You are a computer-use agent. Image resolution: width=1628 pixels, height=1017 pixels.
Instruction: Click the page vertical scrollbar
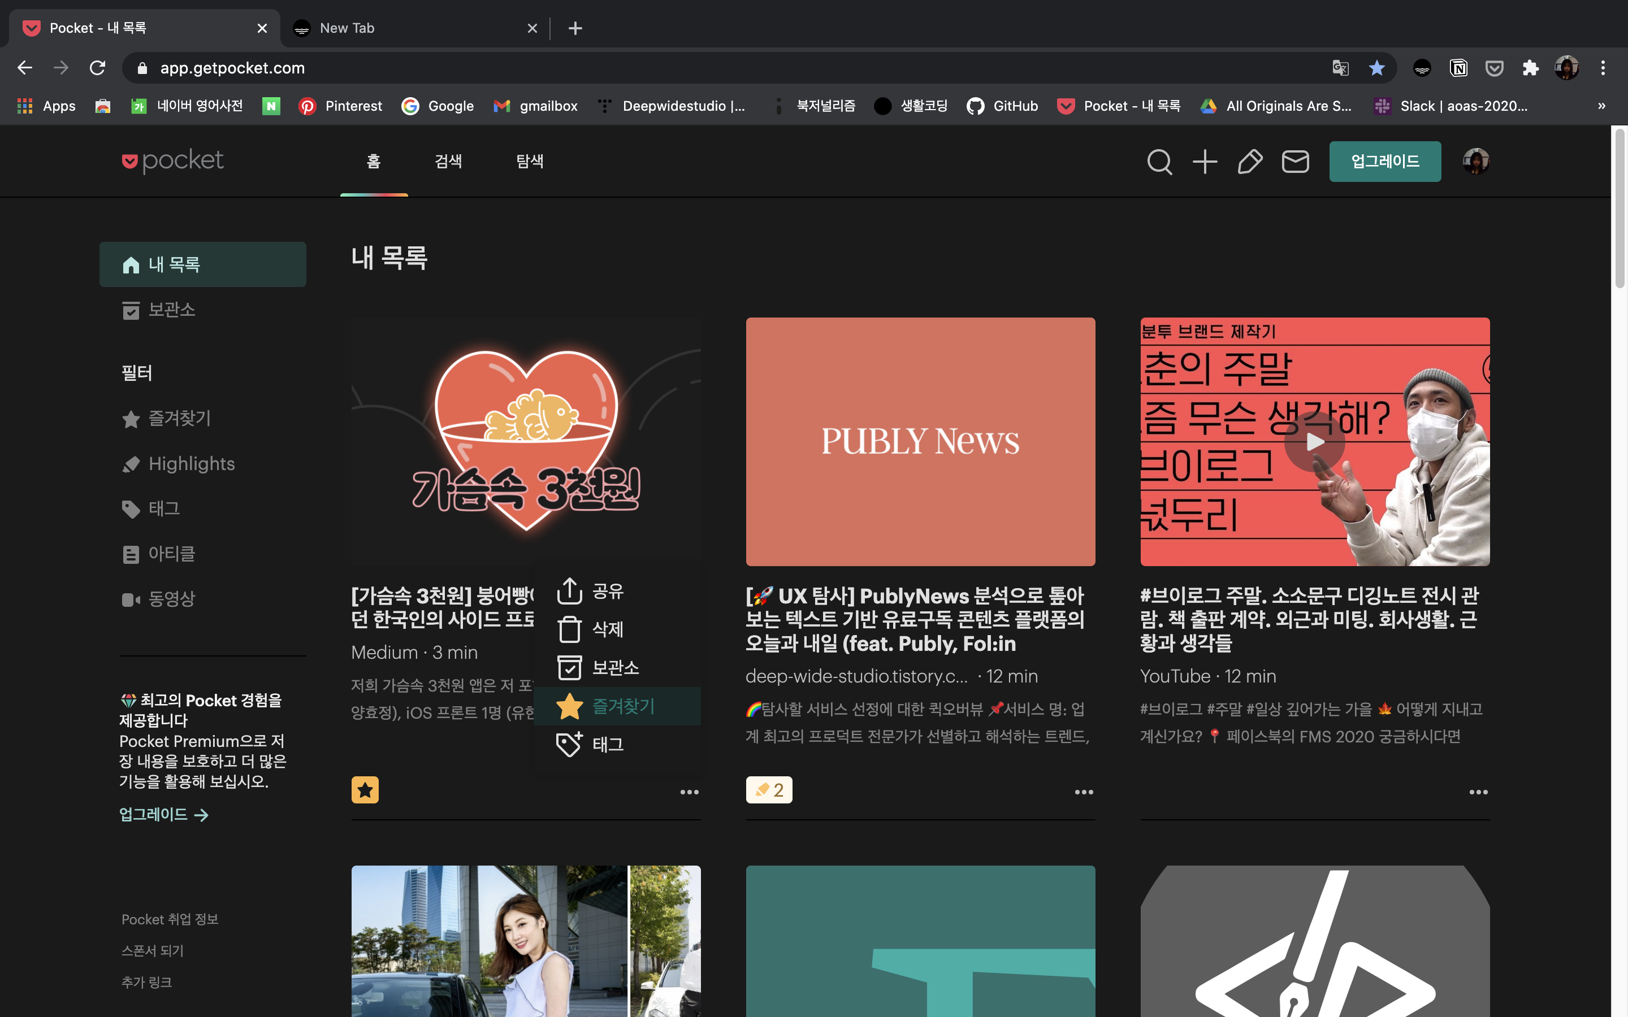tap(1620, 208)
